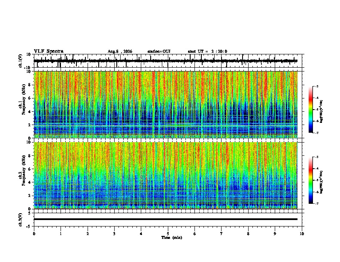
Task: Select the "Aug.8 , 2026" date text
Action: pyautogui.click(x=120, y=51)
